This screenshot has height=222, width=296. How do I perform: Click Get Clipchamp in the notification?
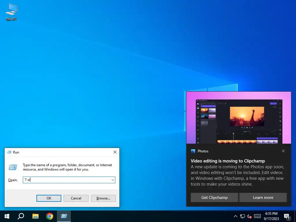[x=214, y=197]
